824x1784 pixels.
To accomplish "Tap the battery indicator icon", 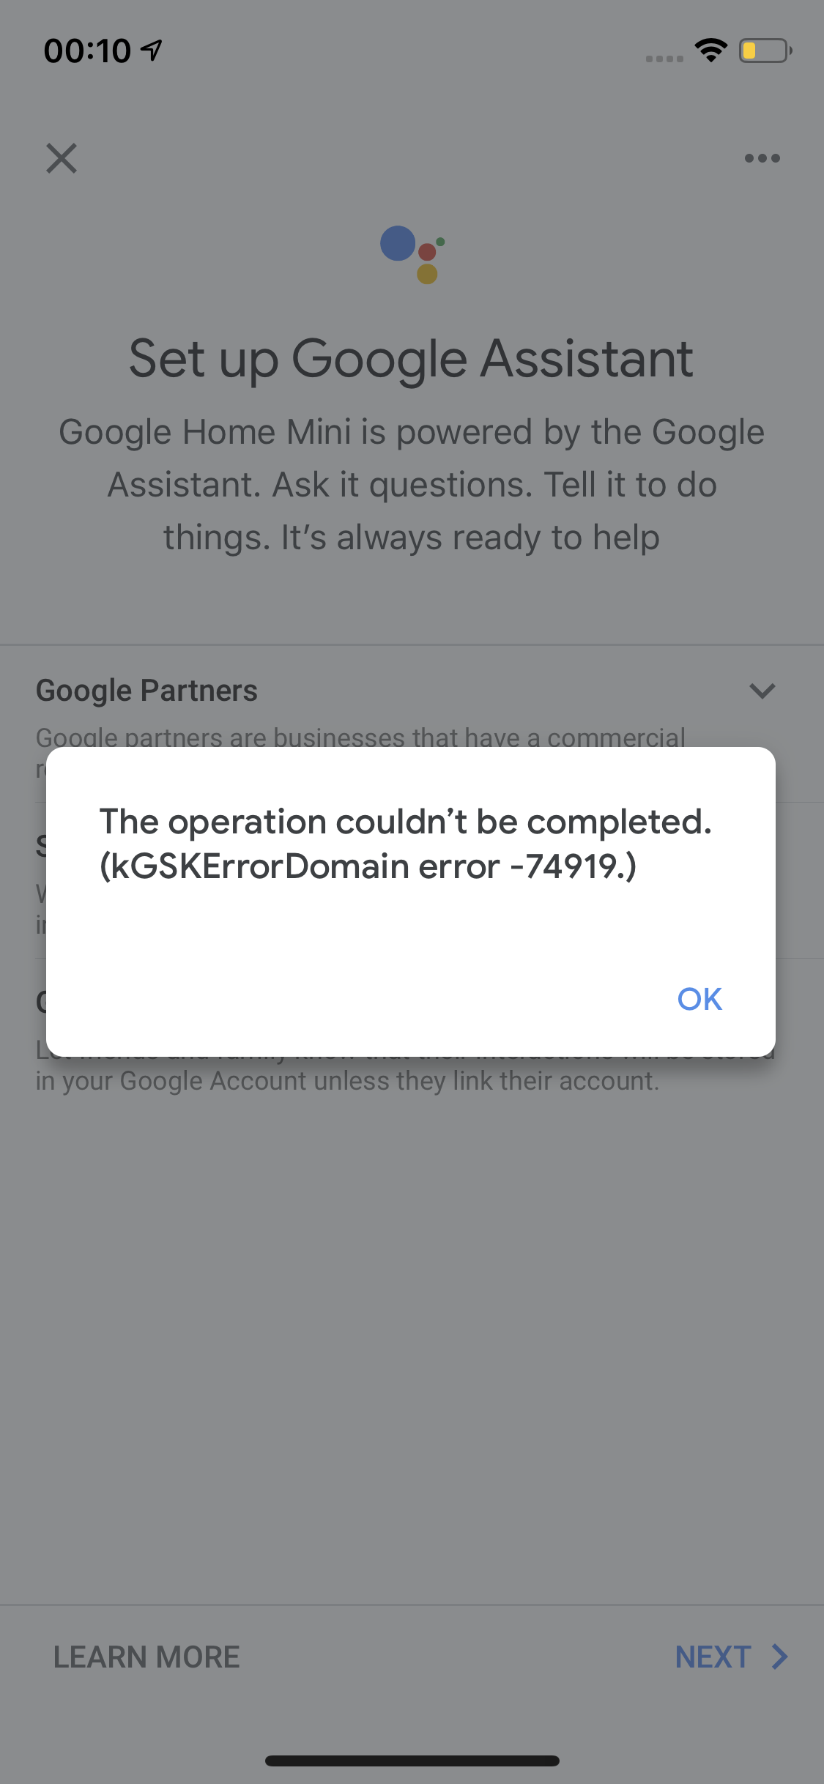I will click(x=765, y=51).
